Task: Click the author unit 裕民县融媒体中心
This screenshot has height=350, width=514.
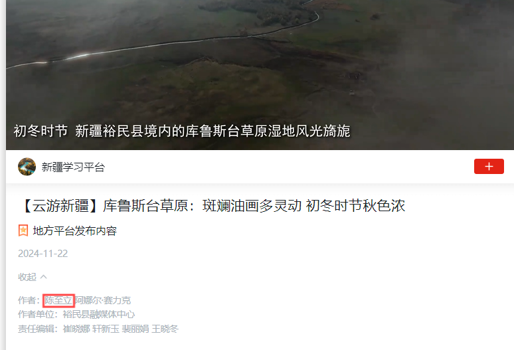Action: coord(99,314)
